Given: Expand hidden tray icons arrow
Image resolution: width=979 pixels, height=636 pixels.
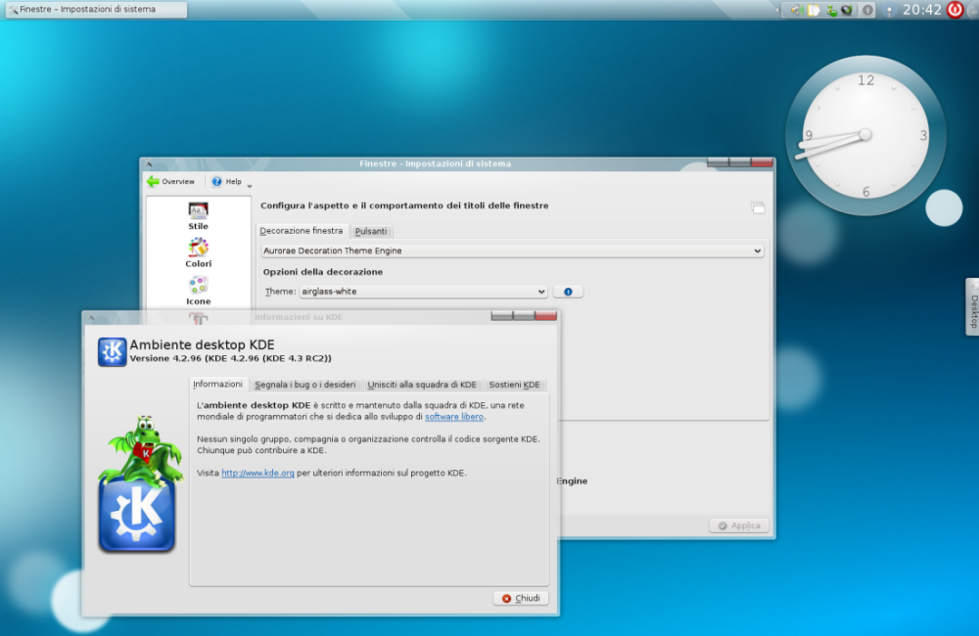Looking at the screenshot, I should click(777, 10).
